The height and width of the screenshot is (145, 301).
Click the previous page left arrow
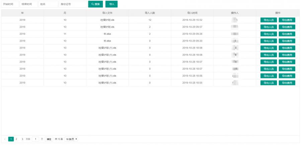point(4,139)
